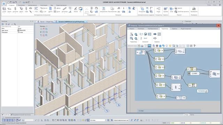Open the Загружение loads tool
Viewport: 223px width, 125px height.
[104, 10]
